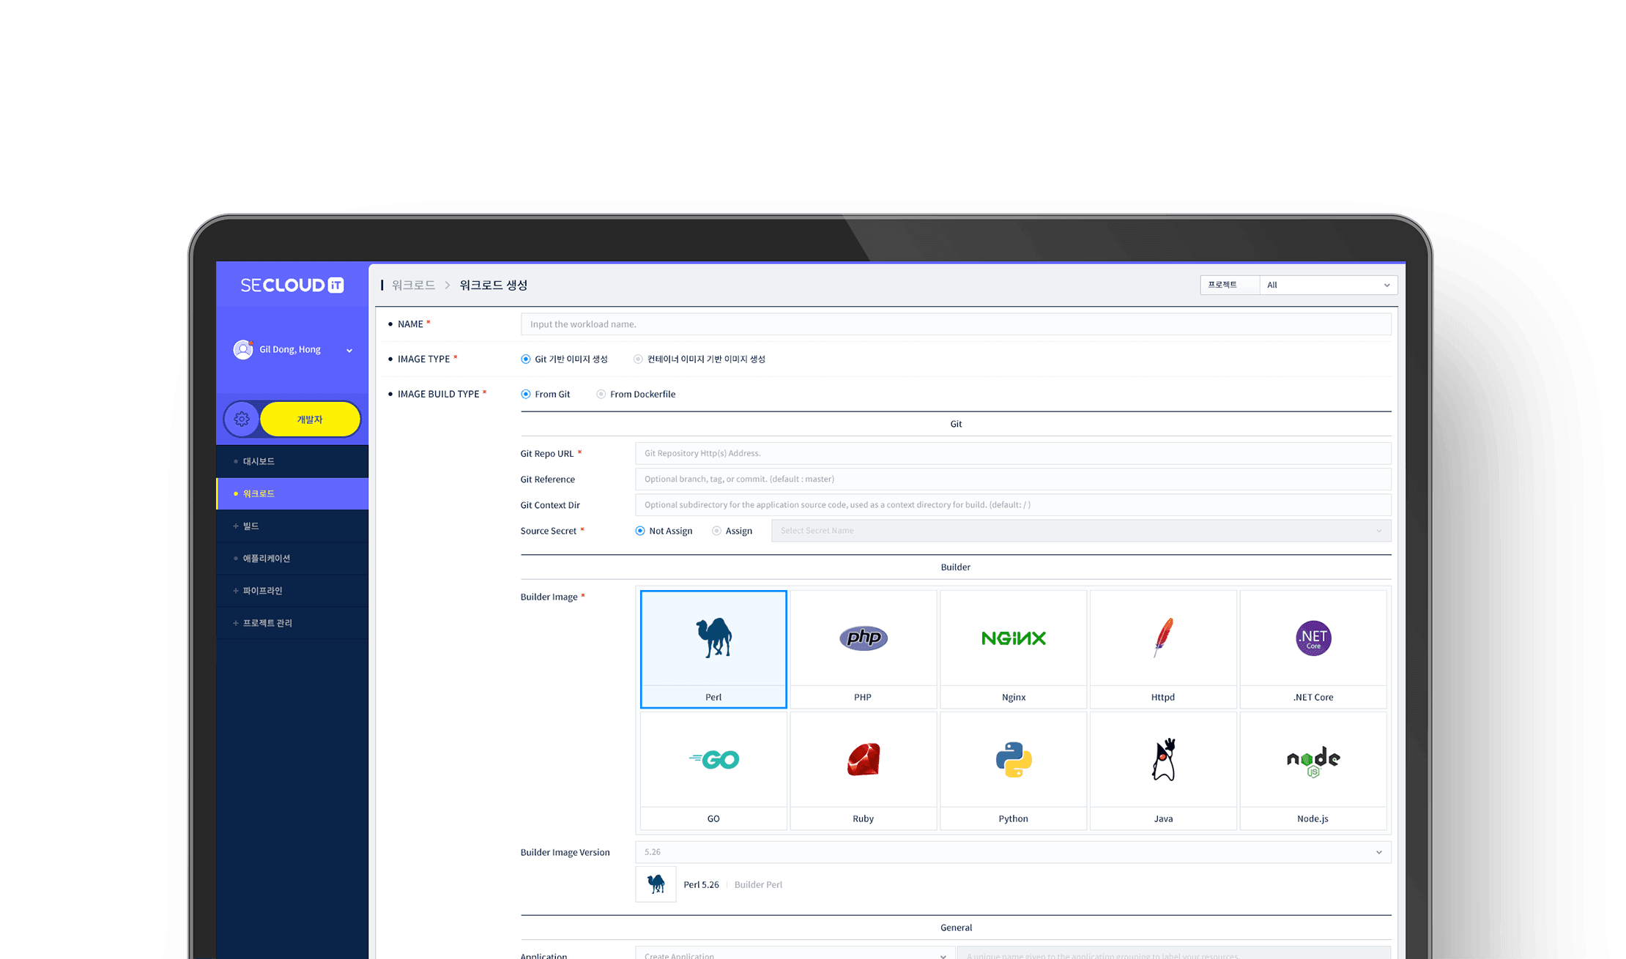The width and height of the screenshot is (1626, 959).
Task: Open 대시보드 in the sidebar
Action: click(x=259, y=462)
